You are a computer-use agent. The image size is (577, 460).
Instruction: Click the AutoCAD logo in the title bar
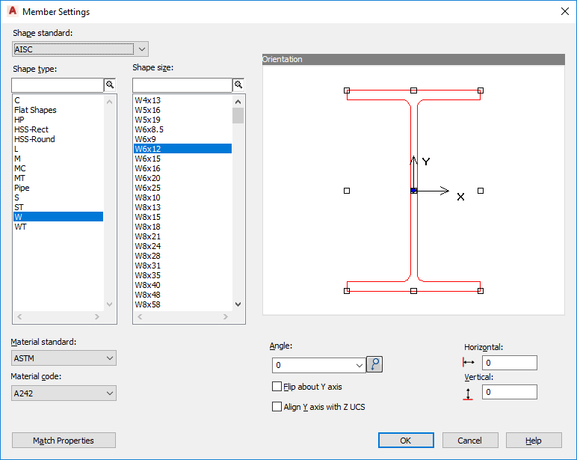click(12, 11)
